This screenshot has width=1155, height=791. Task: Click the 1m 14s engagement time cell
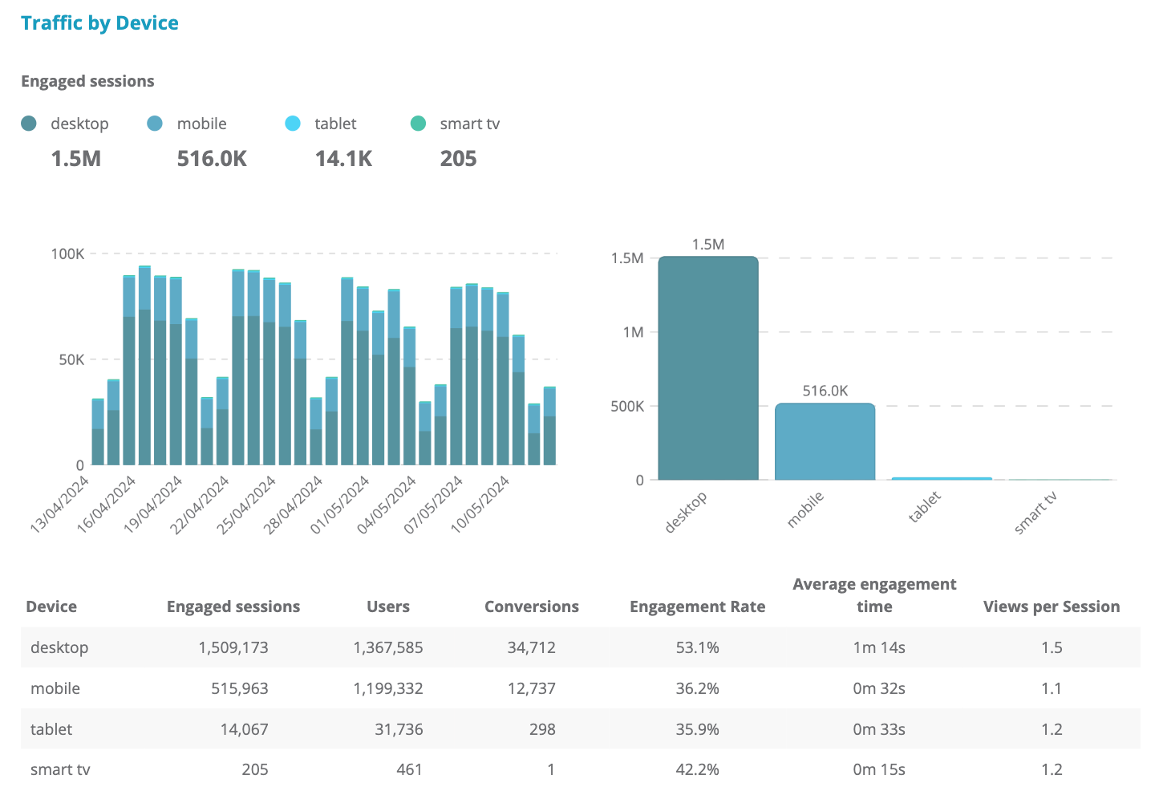(879, 647)
